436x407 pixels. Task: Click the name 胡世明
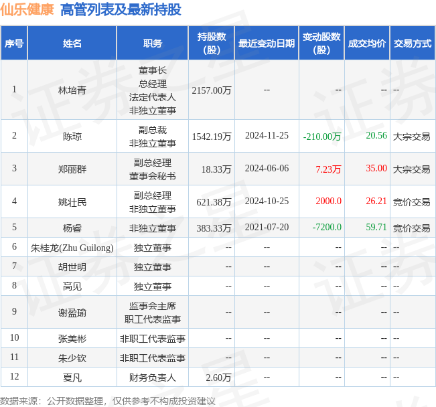72,267
